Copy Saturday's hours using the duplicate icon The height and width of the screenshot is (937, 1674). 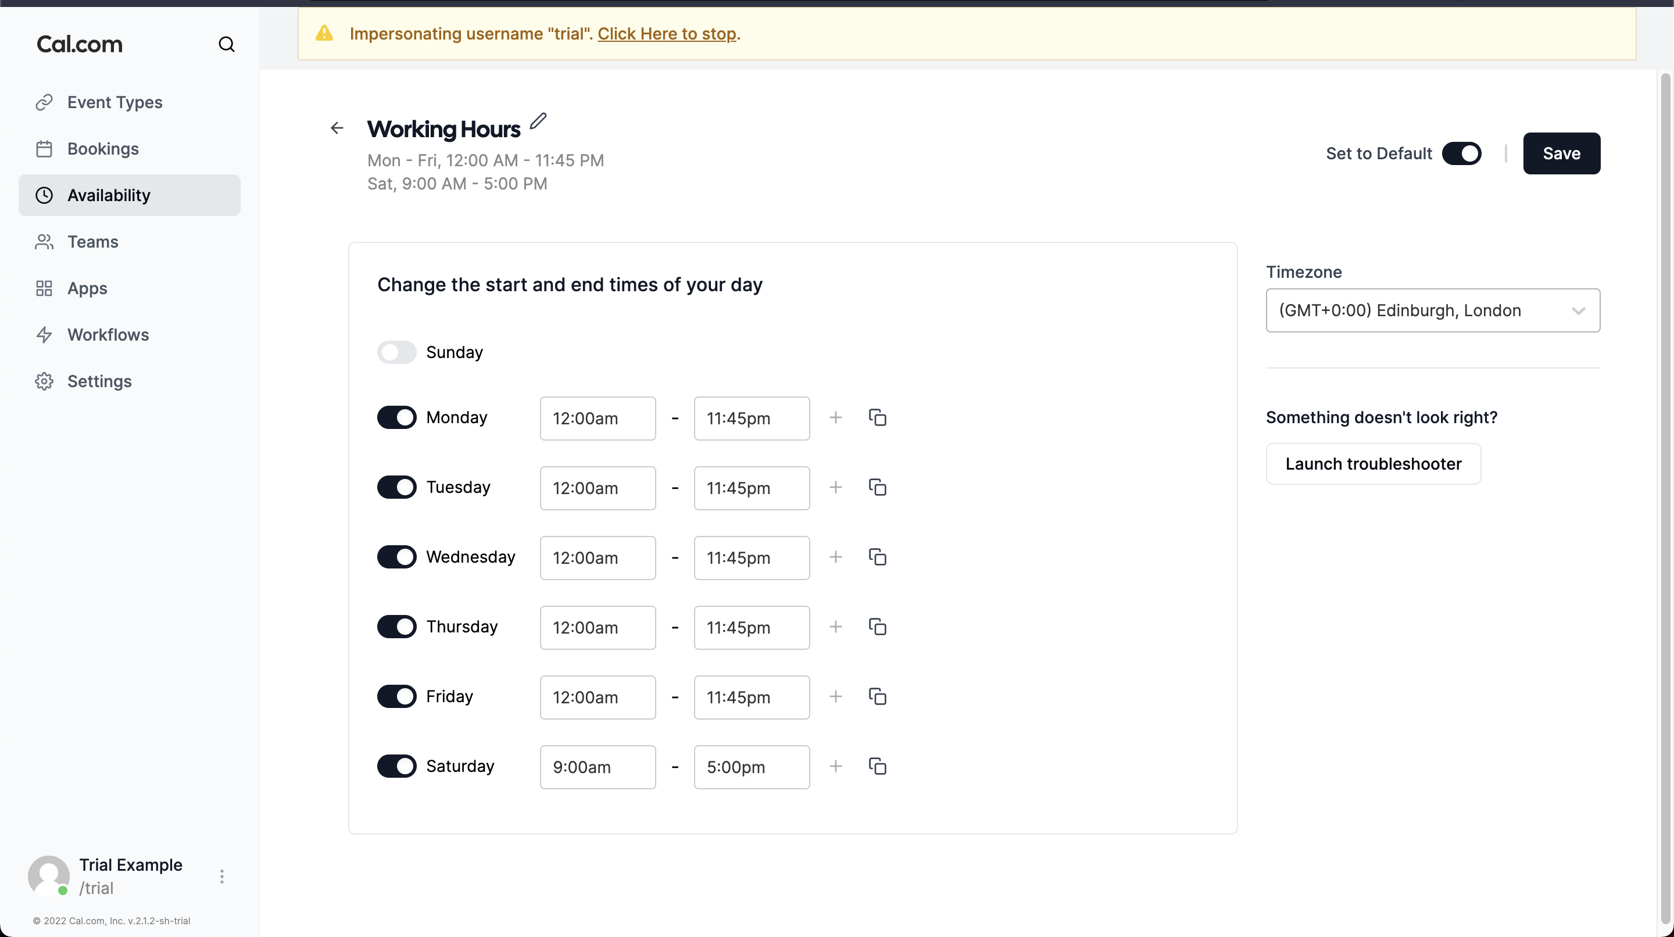click(877, 766)
